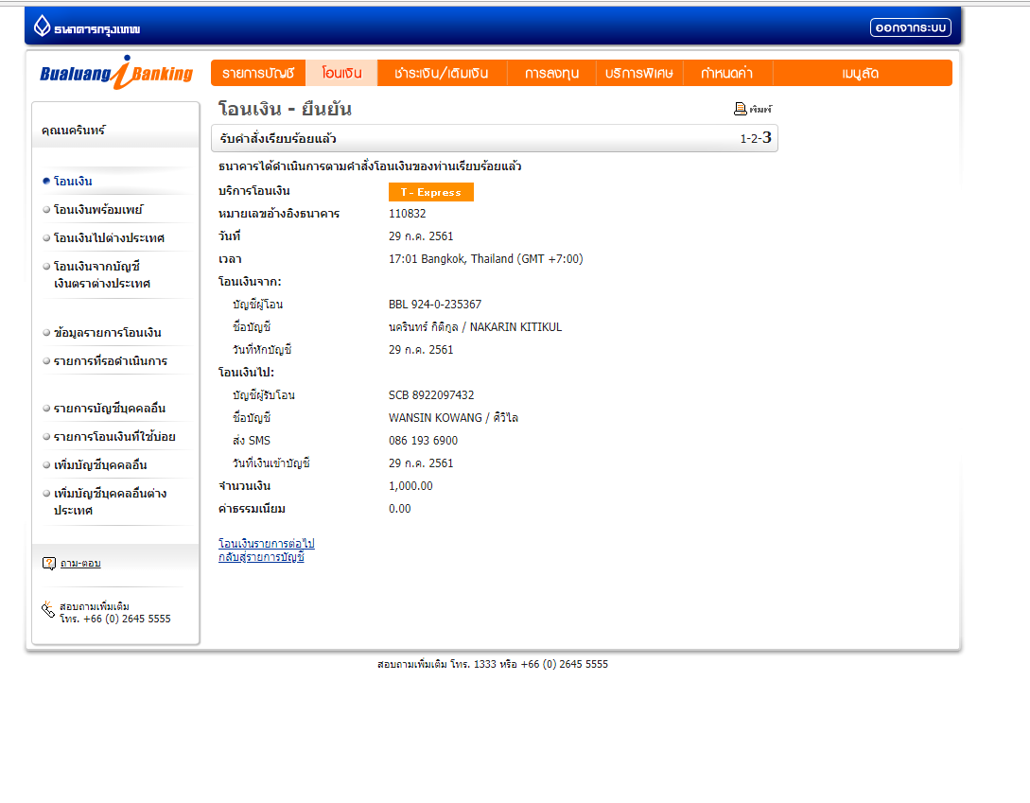The width and height of the screenshot is (1030, 803).
Task: Open the บริการพิเศษ tab
Action: pos(639,73)
